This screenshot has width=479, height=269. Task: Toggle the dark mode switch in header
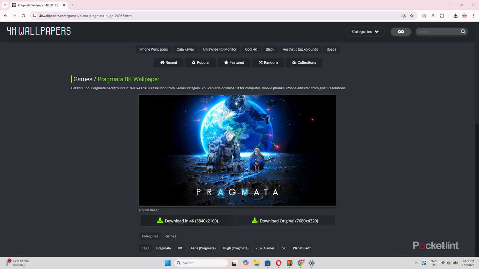pyautogui.click(x=401, y=32)
